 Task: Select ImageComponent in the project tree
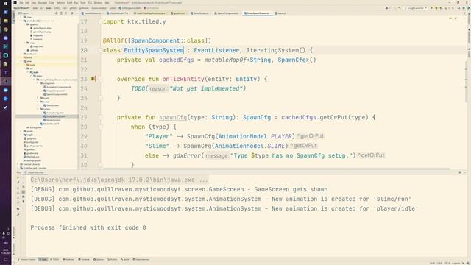coord(56,91)
